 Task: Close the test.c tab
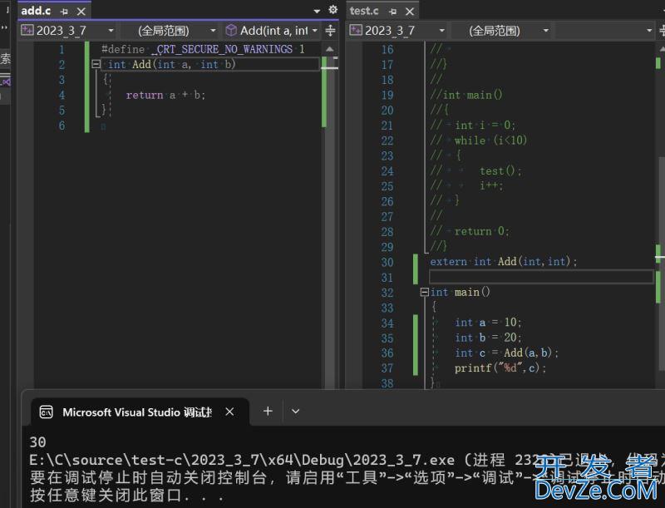coord(409,12)
